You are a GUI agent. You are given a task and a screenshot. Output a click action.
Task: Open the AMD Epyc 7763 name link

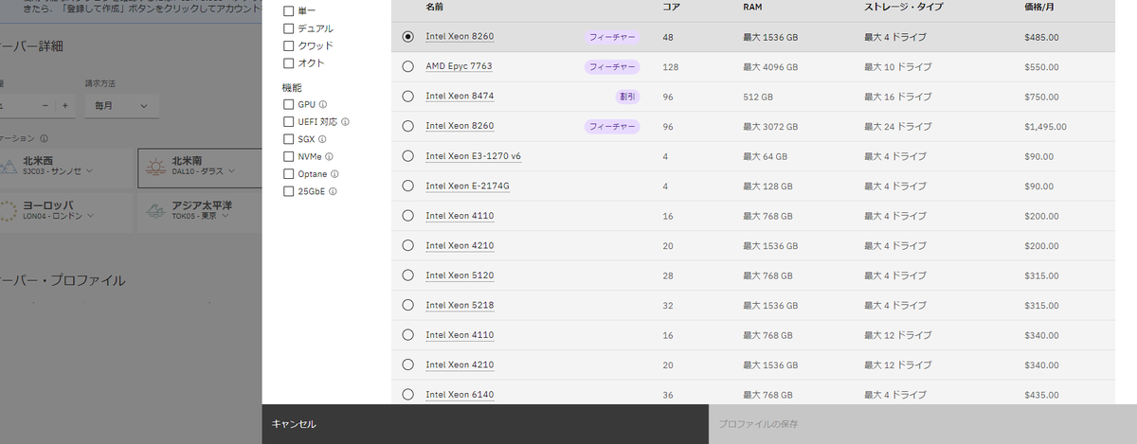pos(459,66)
